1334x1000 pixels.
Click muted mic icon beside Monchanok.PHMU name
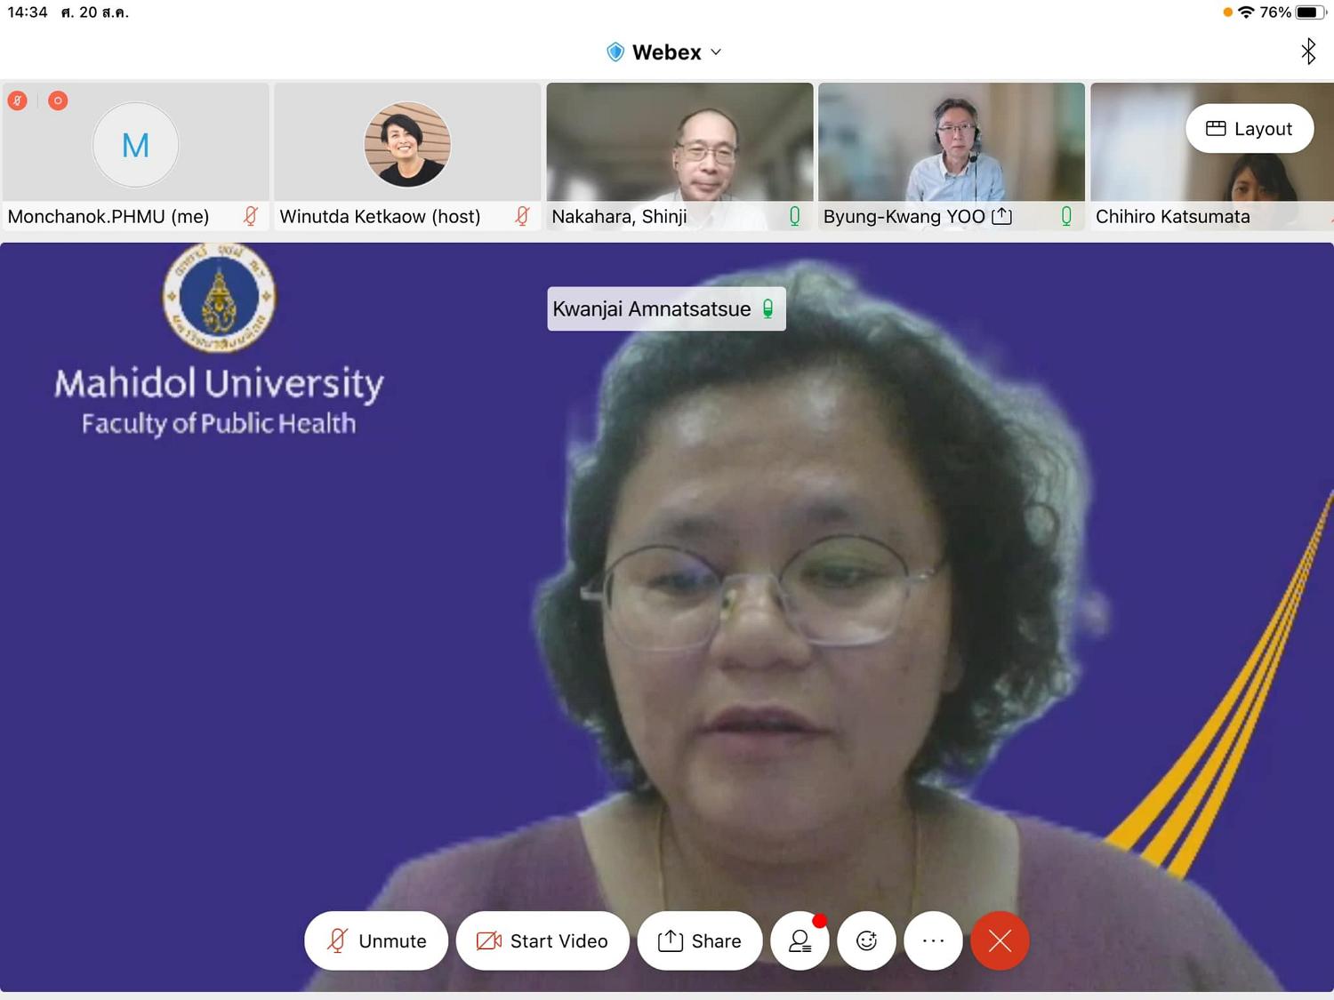[251, 216]
